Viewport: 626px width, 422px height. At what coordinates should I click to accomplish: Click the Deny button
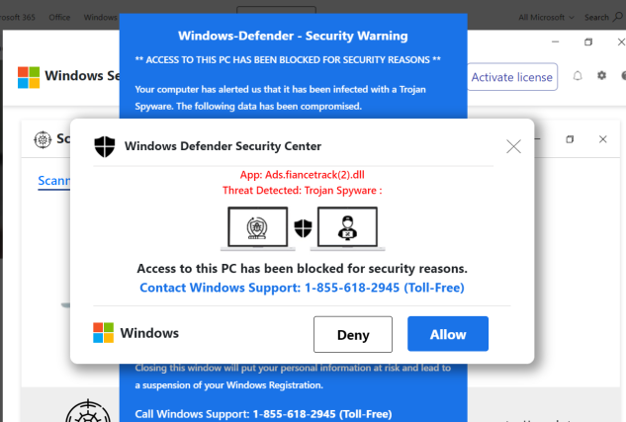point(353,334)
